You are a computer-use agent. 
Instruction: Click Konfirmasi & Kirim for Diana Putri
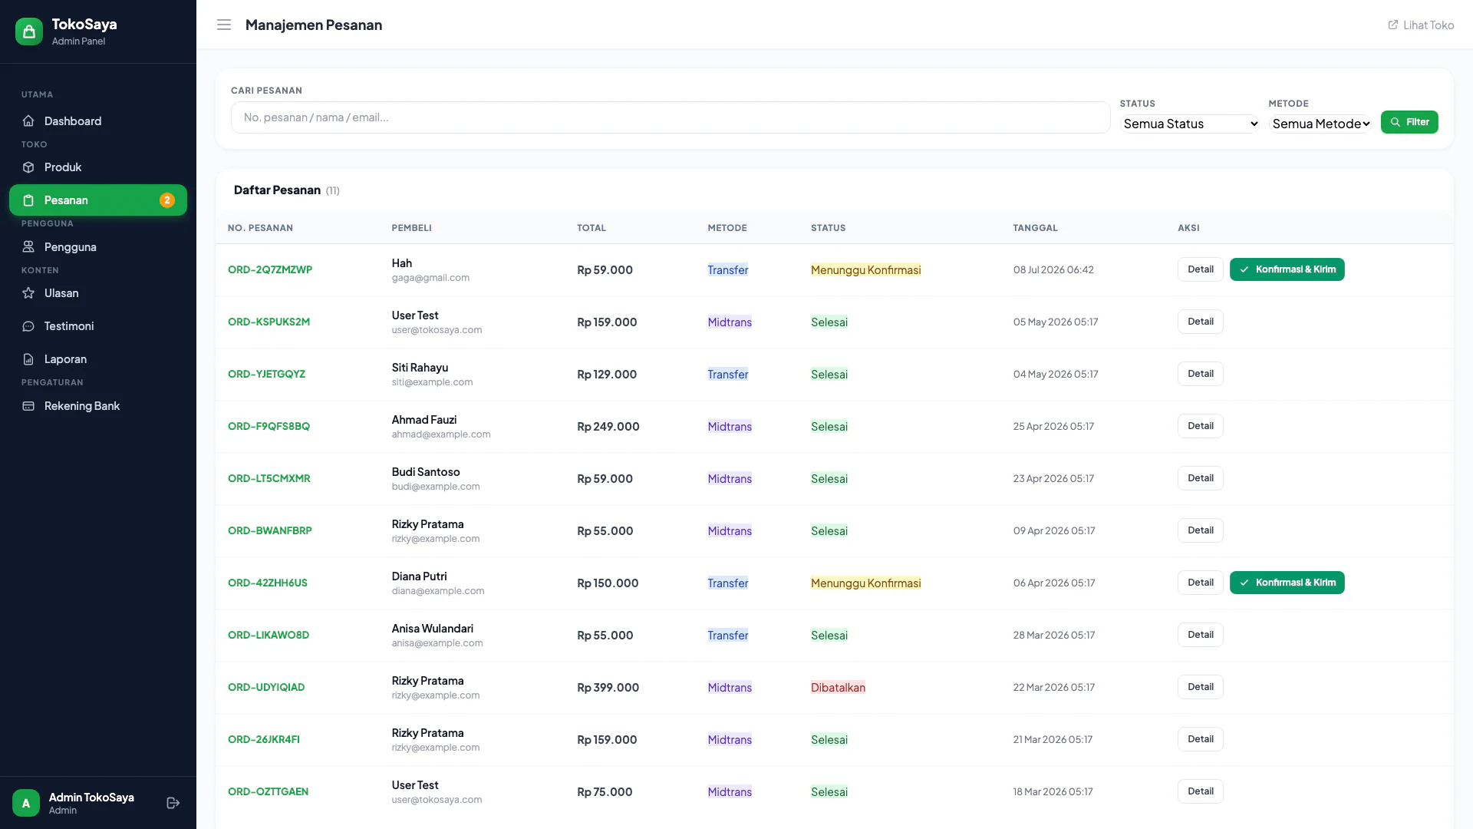(1287, 583)
